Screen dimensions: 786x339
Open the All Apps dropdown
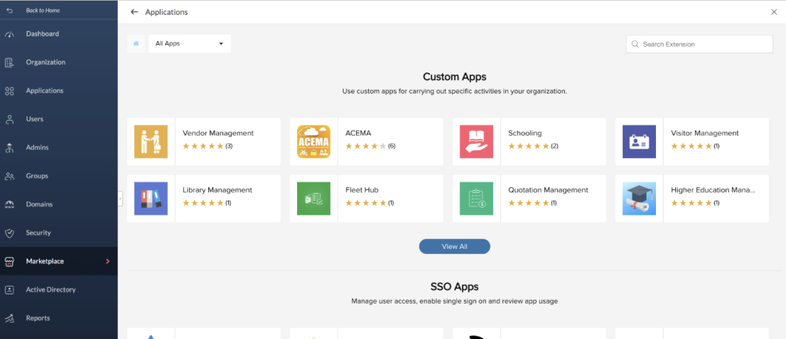pyautogui.click(x=189, y=44)
